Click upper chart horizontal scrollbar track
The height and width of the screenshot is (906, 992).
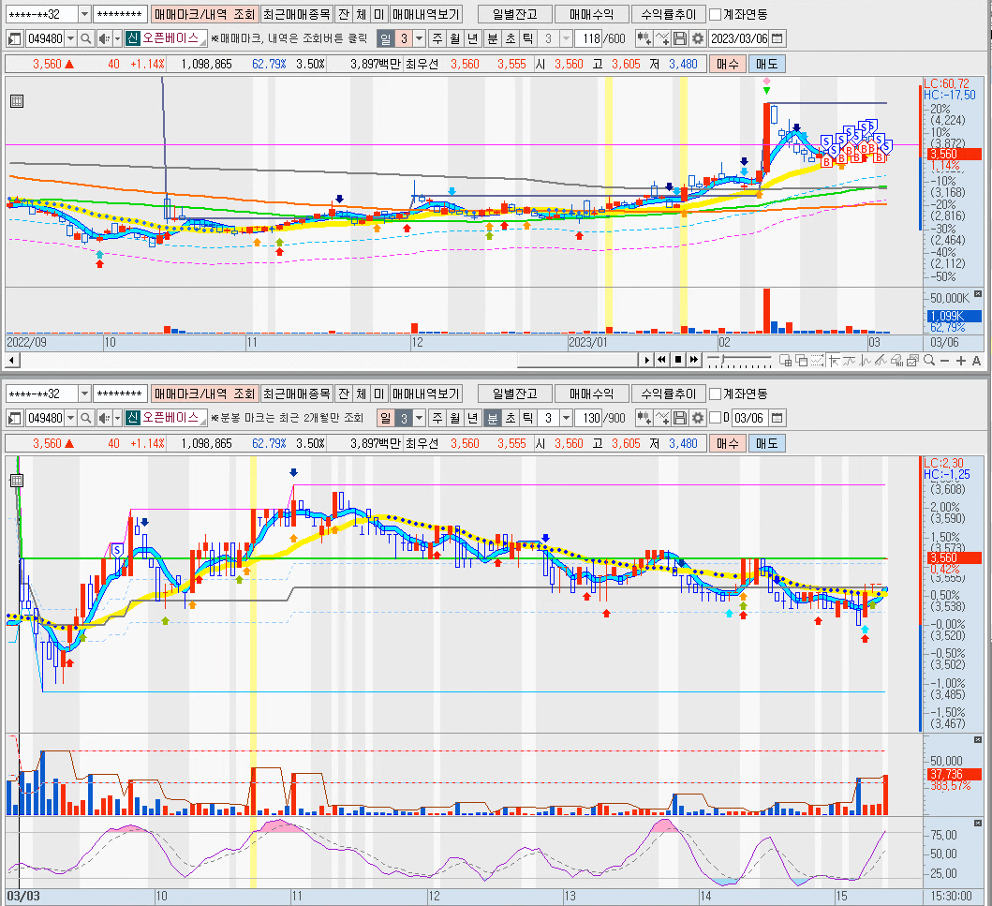click(x=329, y=360)
